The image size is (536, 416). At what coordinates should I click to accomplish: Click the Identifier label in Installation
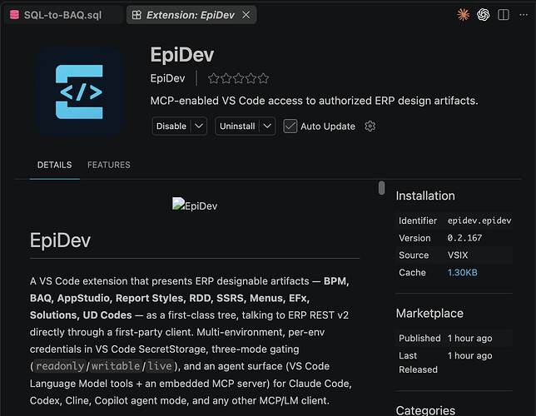[418, 220]
